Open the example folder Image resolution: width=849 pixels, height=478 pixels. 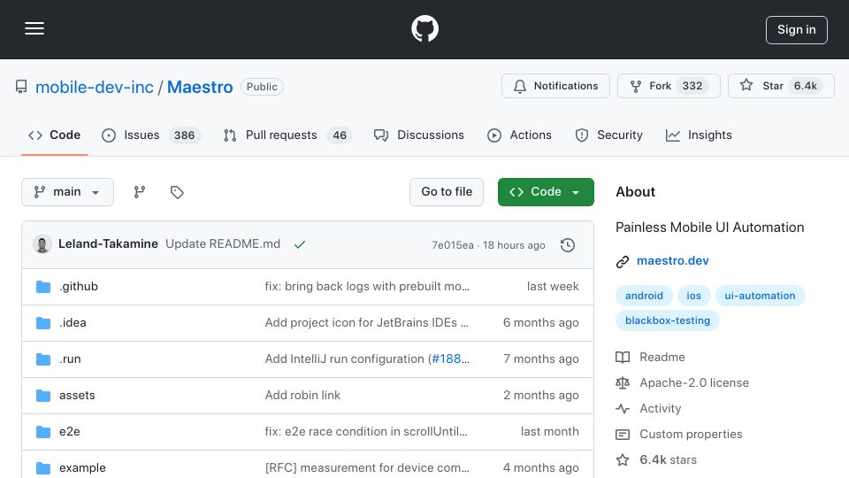[82, 467]
